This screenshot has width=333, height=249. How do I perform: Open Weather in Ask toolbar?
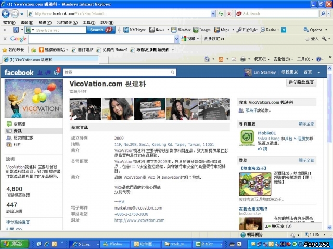coord(181,30)
